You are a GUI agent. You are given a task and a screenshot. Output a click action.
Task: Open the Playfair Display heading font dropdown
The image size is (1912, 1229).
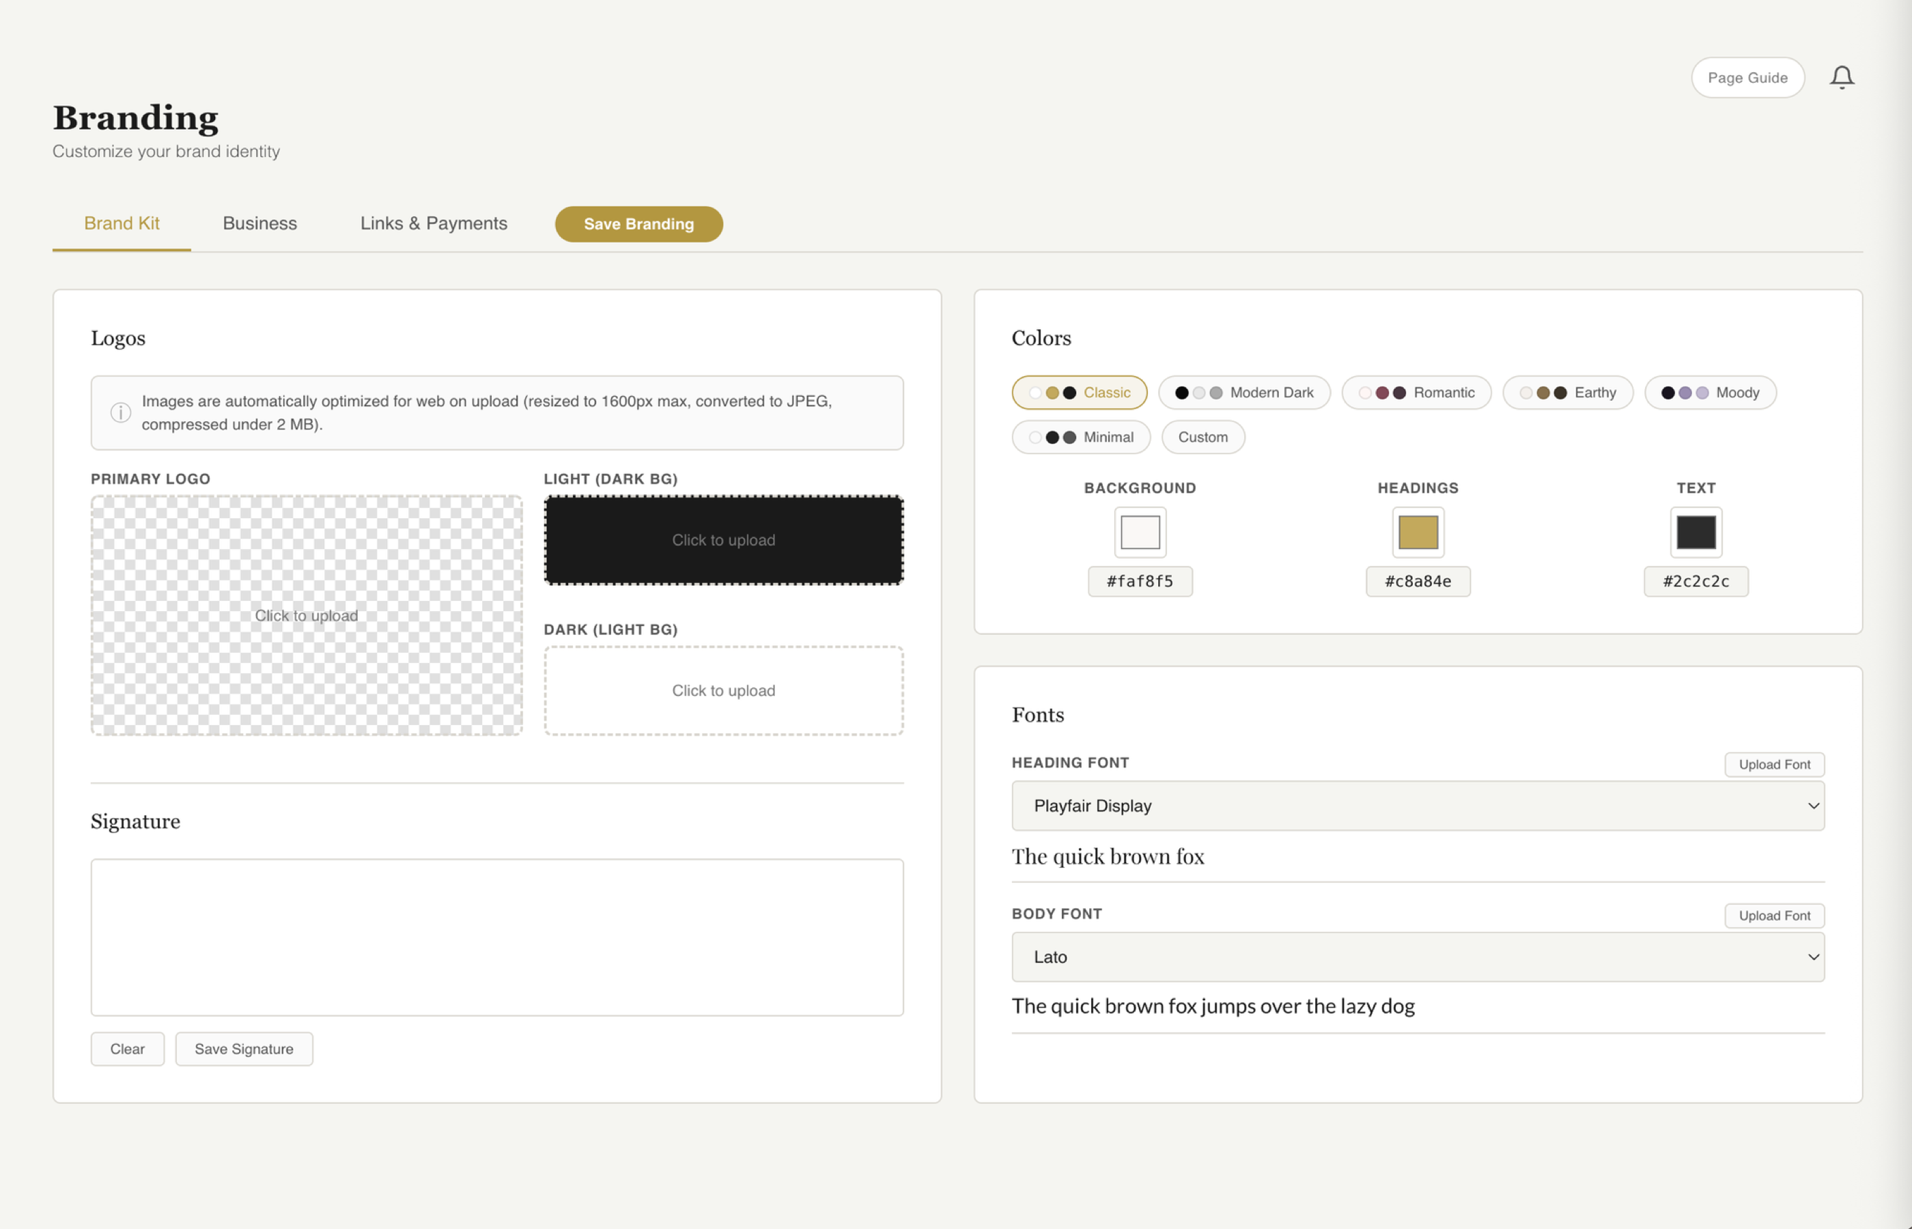click(x=1418, y=805)
